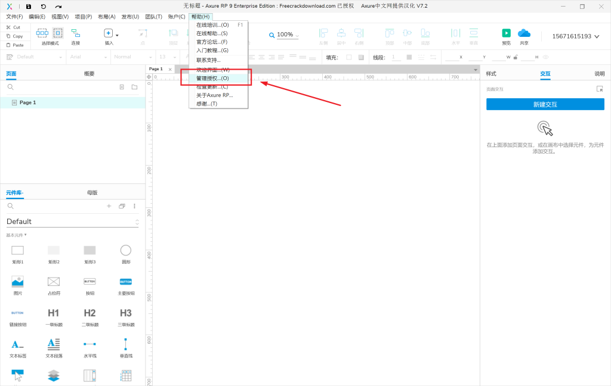Image resolution: width=611 pixels, height=386 pixels.
Task: Toggle the 选择模式 contained selection mode icon
Action: click(x=58, y=33)
